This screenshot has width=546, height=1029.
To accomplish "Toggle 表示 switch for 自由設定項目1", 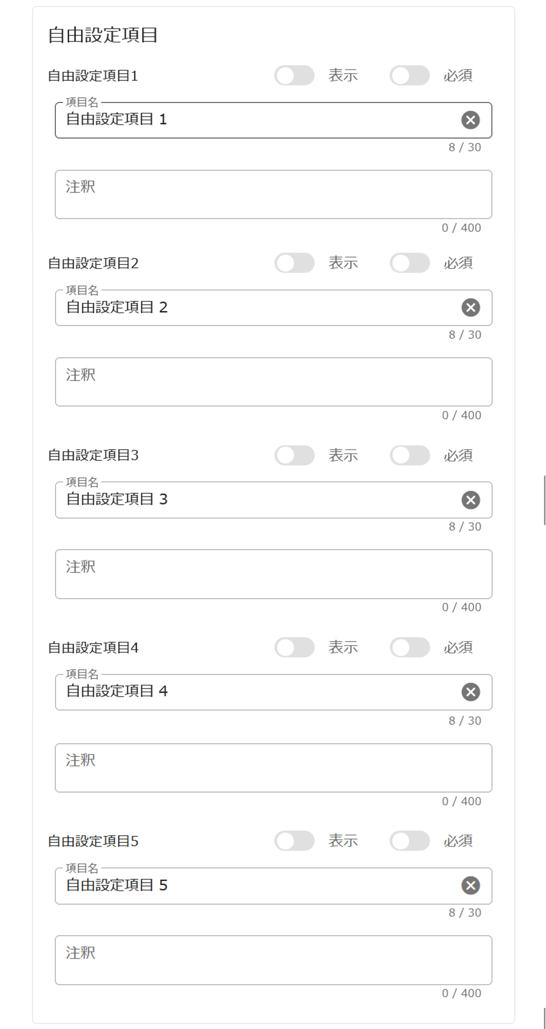I will click(x=294, y=76).
